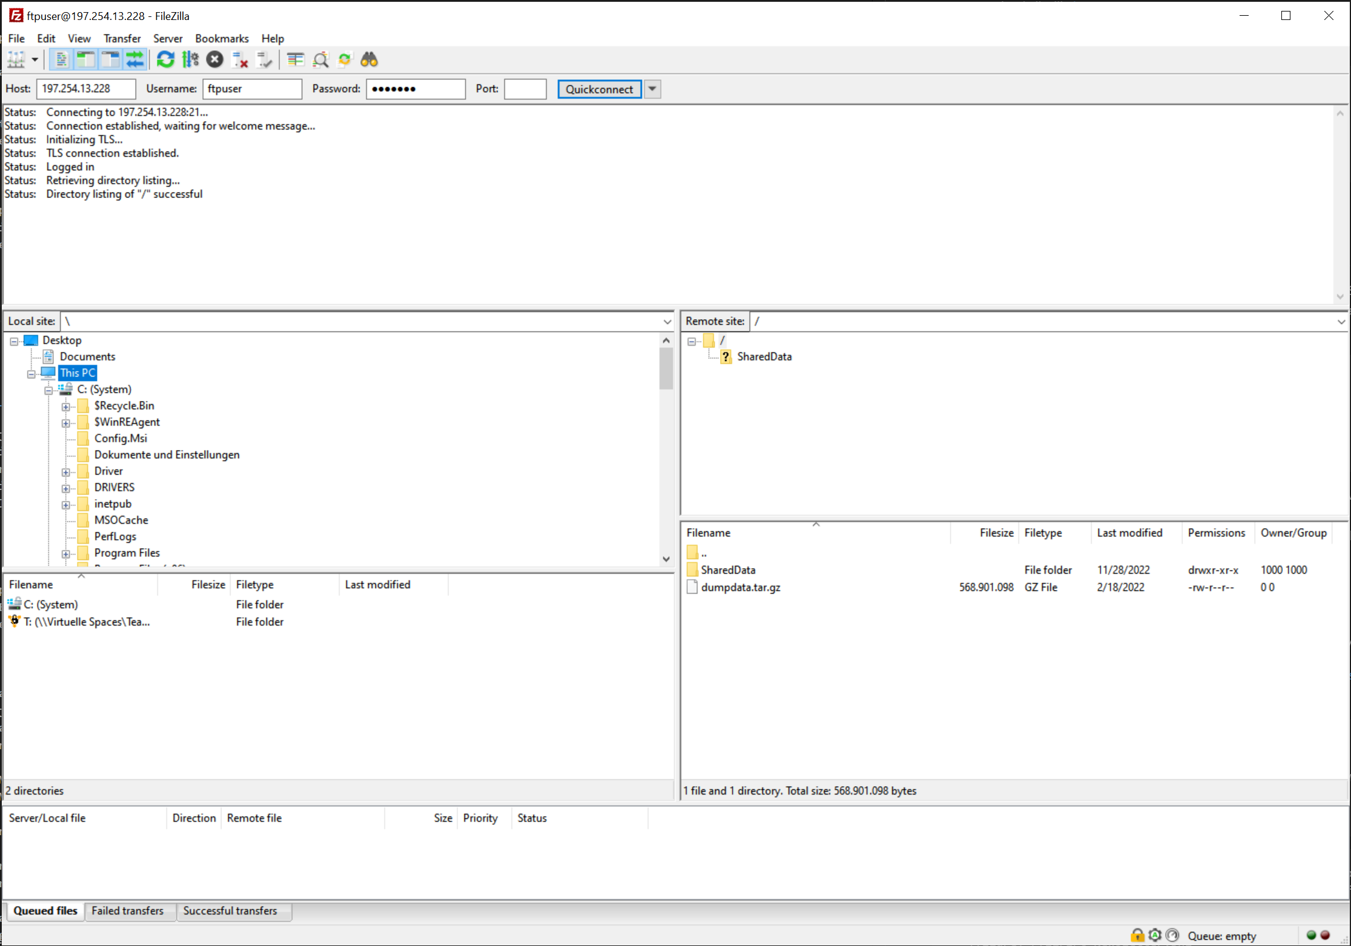1351x946 pixels.
Task: Expand the inetpub folder
Action: coord(66,504)
